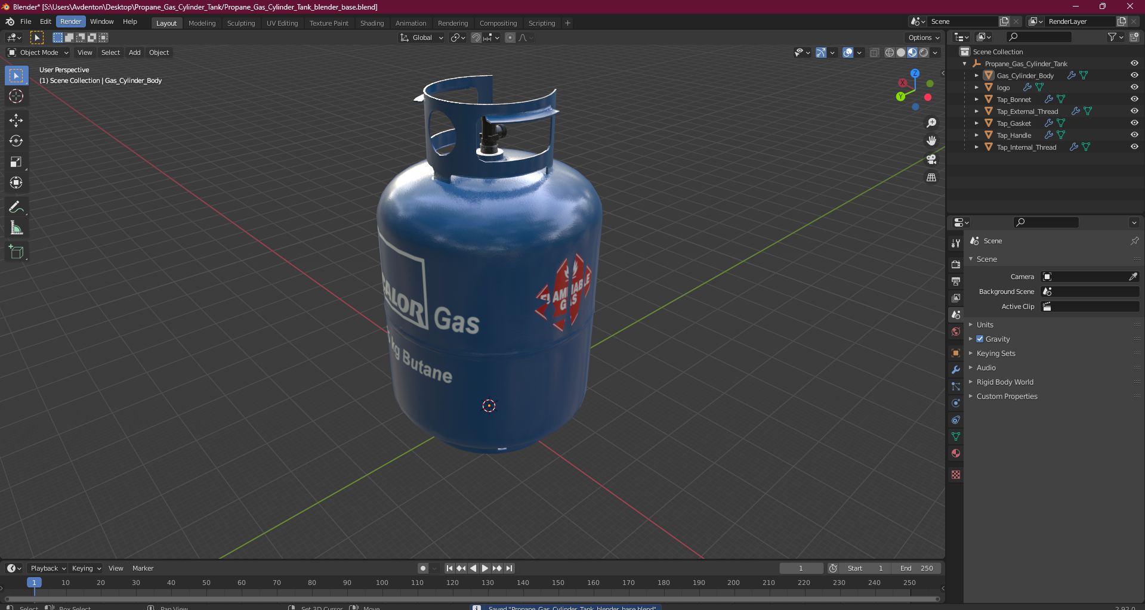The height and width of the screenshot is (610, 1145).
Task: Expand the Units panel
Action: [x=985, y=324]
